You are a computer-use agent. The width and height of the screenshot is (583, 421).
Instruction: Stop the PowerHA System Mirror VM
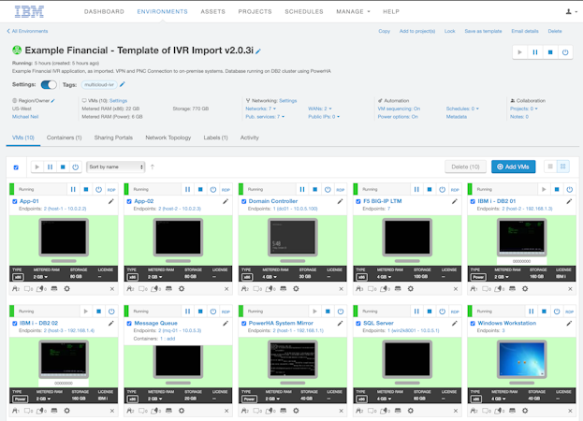328,312
